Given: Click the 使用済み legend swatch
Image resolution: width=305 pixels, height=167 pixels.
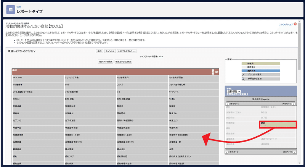Looking at the screenshot, I should point(261,67).
